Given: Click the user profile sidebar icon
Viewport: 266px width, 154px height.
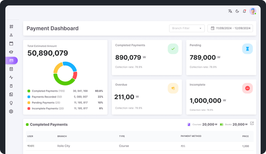Looking at the screenshot, I should (11, 35).
